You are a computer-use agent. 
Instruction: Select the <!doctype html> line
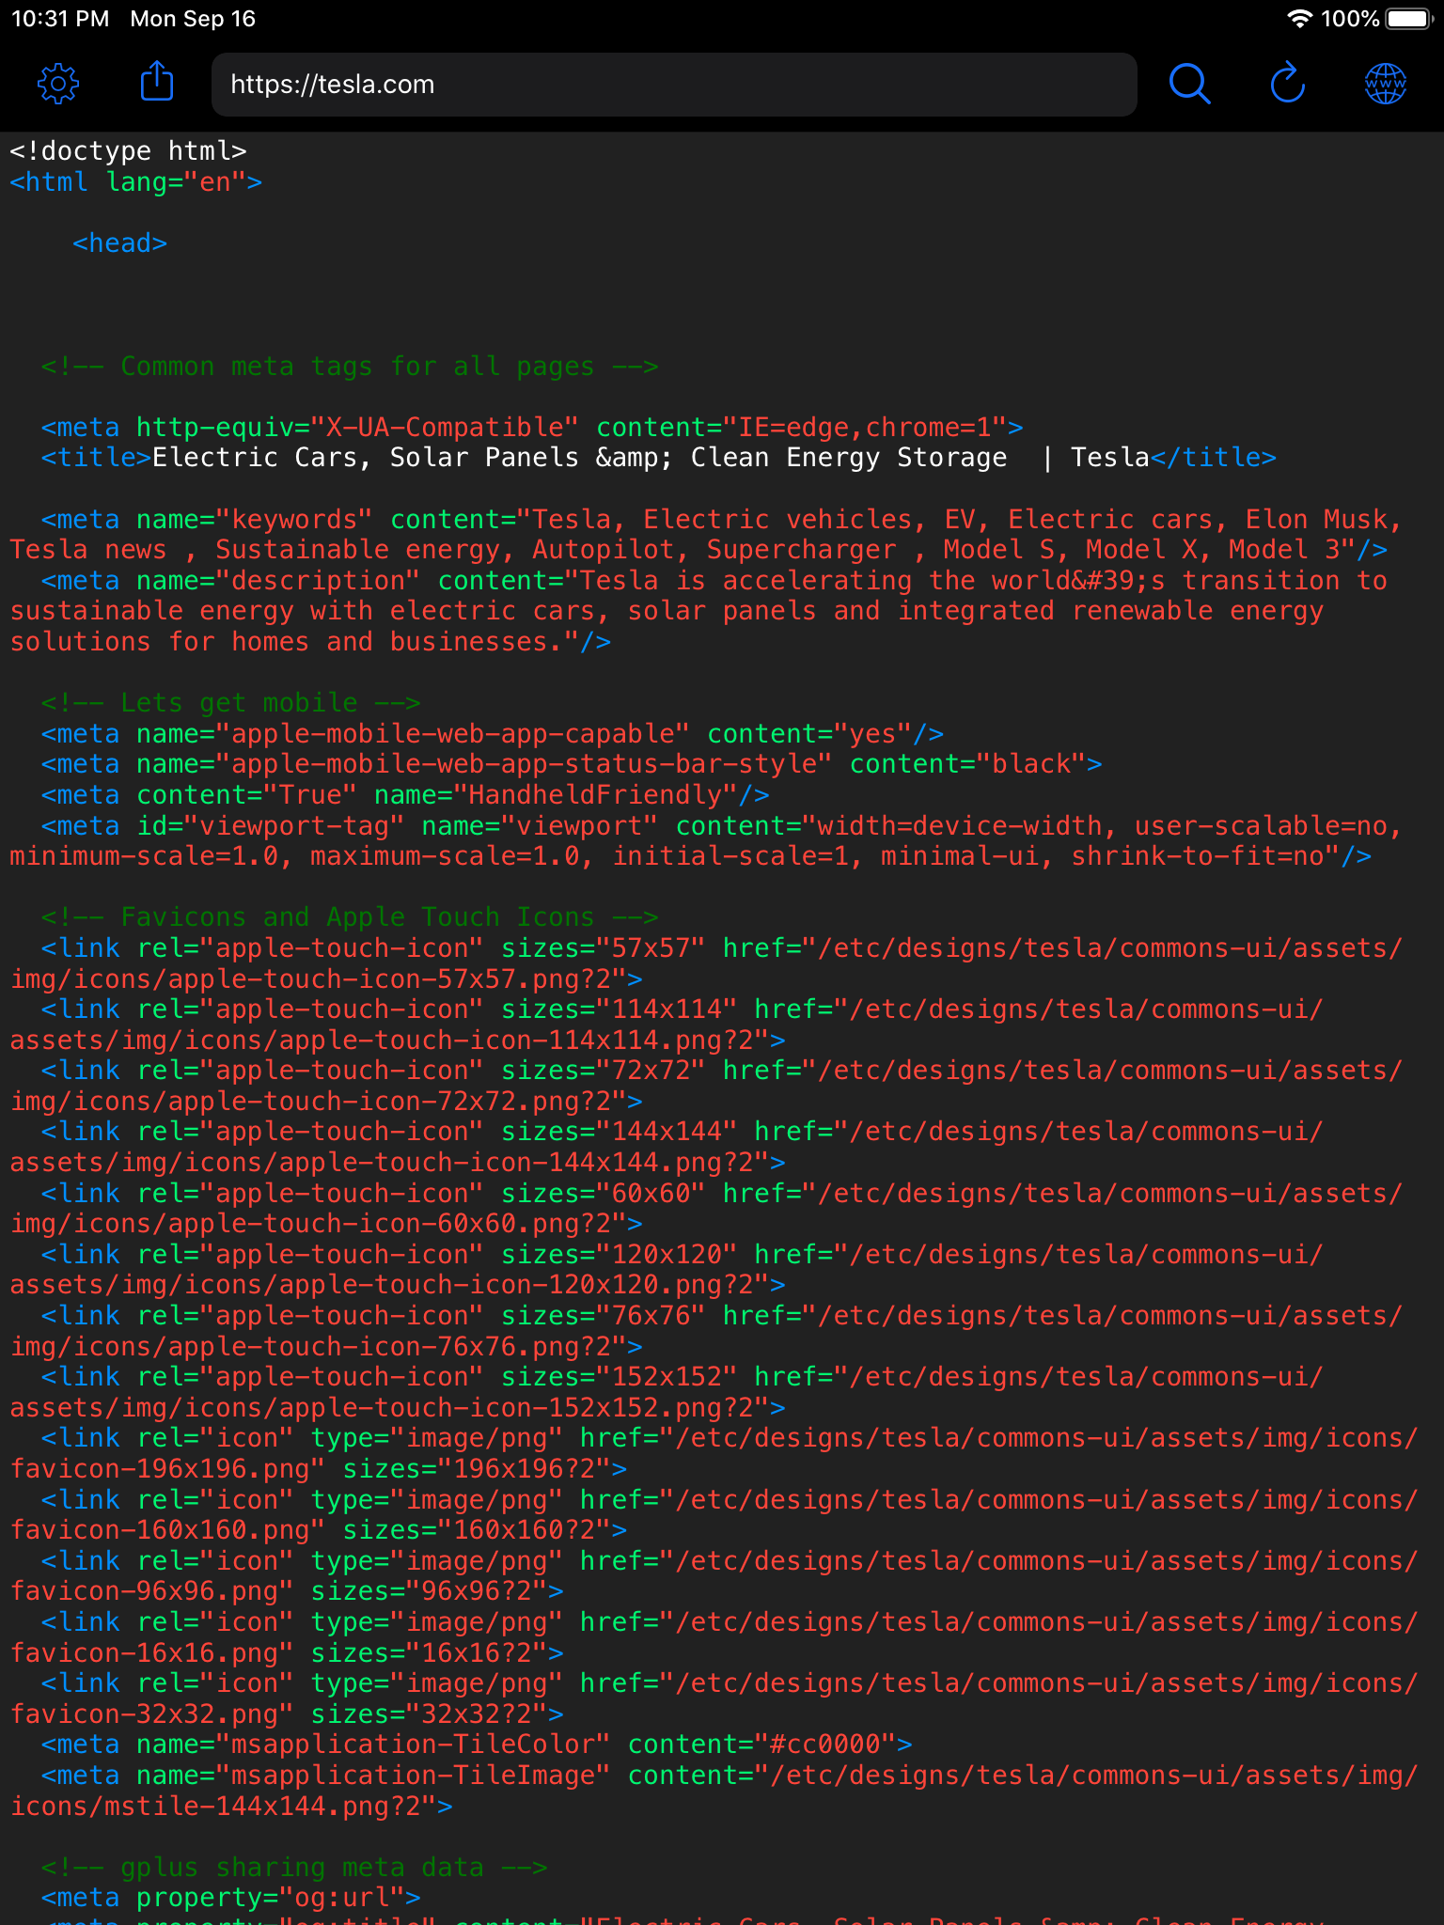[129, 150]
